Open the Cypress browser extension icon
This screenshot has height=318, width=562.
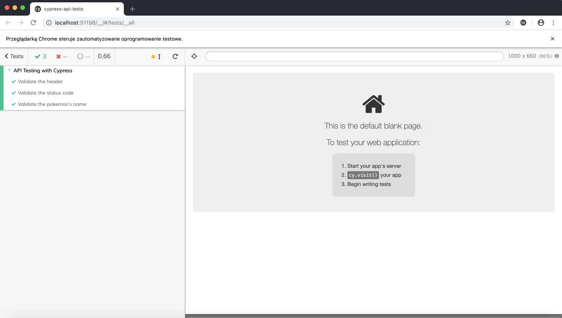[523, 23]
